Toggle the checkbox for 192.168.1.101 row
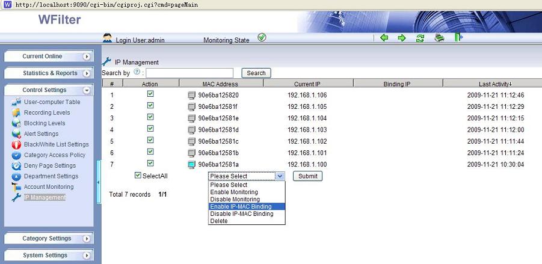 coord(150,152)
